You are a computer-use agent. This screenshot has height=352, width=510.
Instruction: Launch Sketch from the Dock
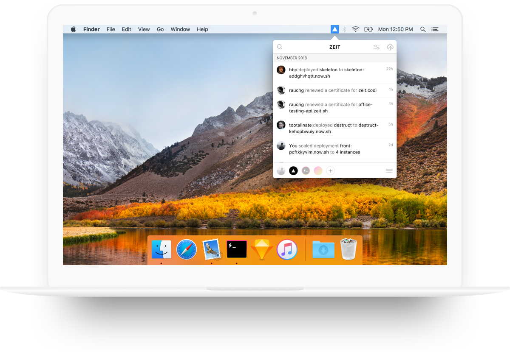pyautogui.click(x=262, y=250)
